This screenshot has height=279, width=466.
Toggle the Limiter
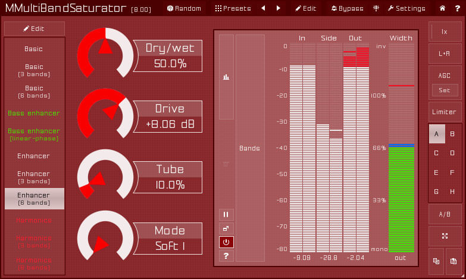pos(445,112)
